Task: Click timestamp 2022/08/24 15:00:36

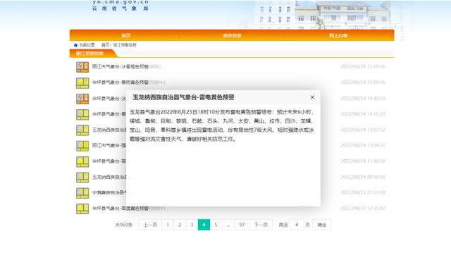Action: point(363,82)
